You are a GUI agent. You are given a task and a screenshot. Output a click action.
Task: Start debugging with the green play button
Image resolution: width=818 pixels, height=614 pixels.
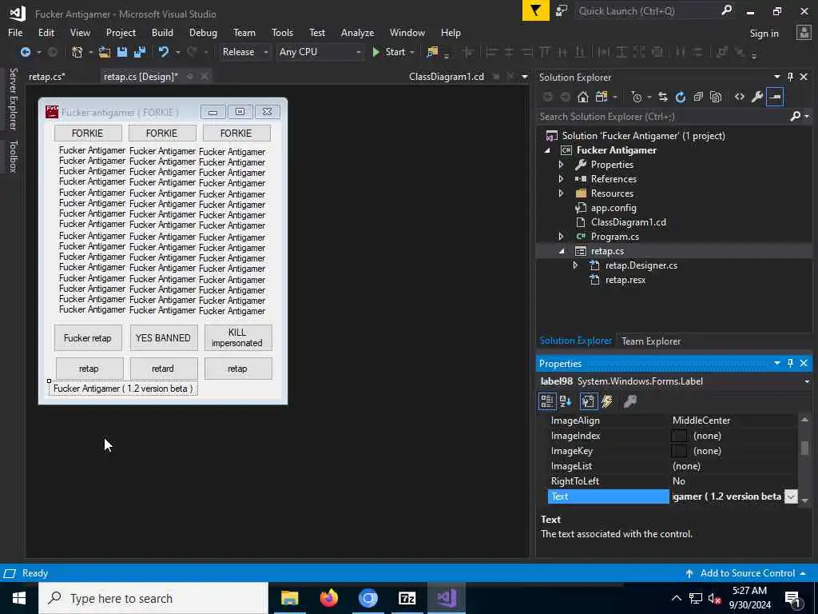(x=375, y=52)
